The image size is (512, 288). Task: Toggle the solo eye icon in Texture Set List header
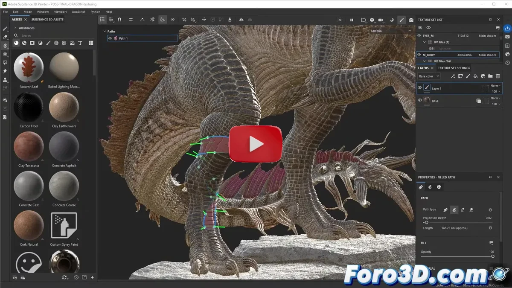click(428, 27)
